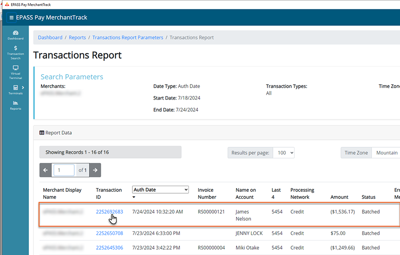Click End Date 7/24/2024 value

(x=187, y=110)
